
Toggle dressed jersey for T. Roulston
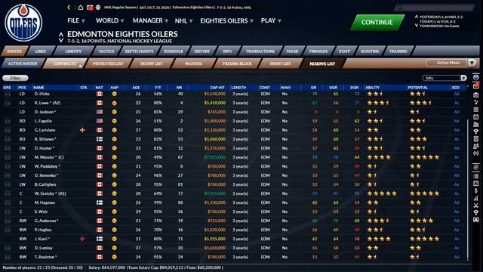point(8,257)
